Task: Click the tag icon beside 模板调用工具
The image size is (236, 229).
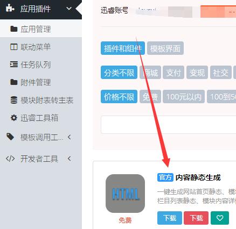Action: (x=10, y=137)
